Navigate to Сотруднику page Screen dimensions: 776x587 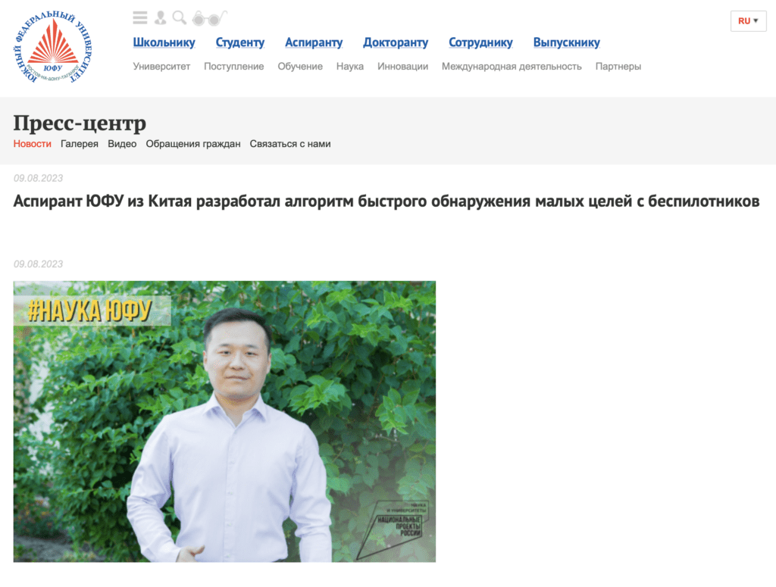(480, 42)
